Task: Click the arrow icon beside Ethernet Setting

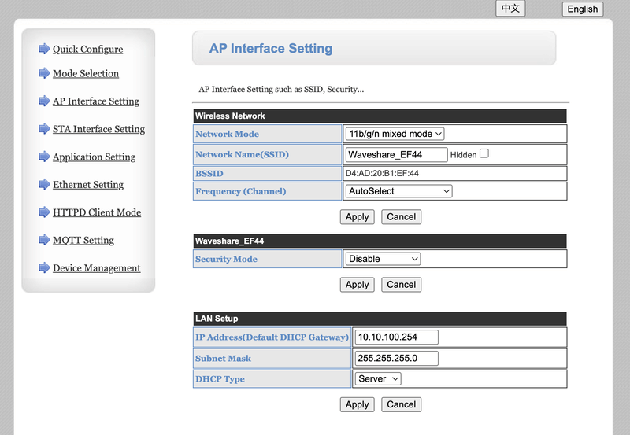Action: (44, 184)
